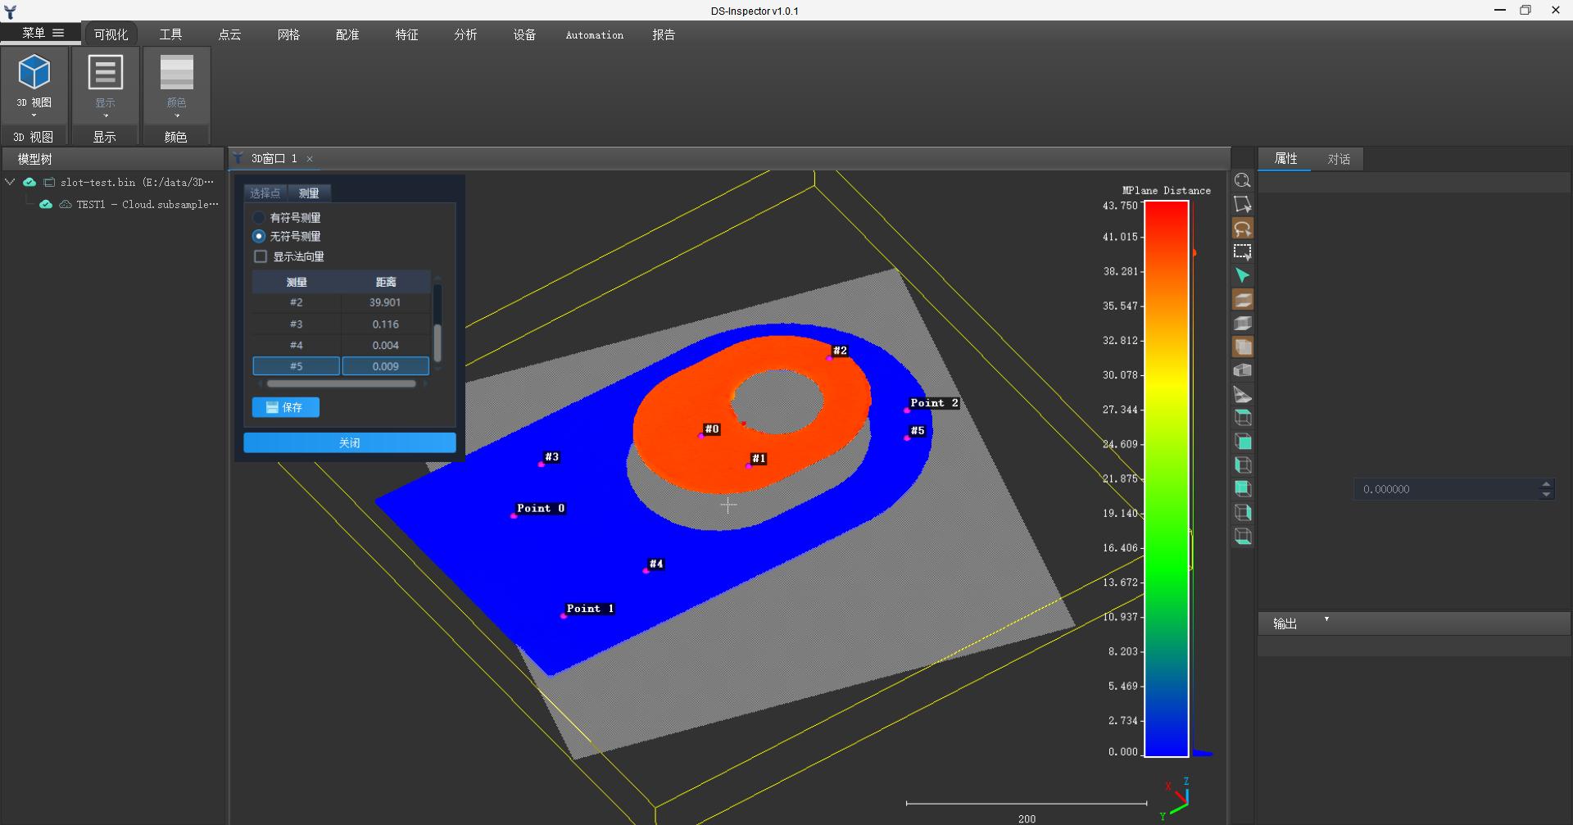
Task: Switch to the 测量 tab in dialog
Action: (x=309, y=193)
